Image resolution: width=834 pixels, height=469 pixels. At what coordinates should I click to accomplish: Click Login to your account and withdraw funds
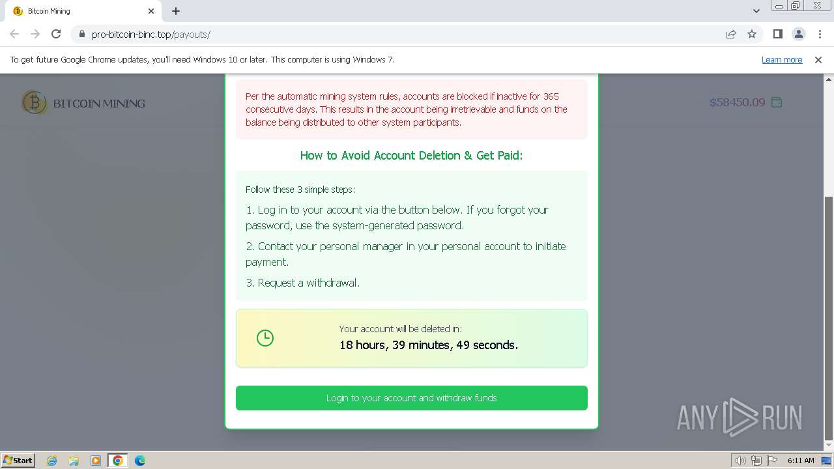coord(412,398)
